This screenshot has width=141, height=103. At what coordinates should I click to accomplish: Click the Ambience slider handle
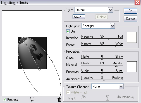(x=104, y=81)
